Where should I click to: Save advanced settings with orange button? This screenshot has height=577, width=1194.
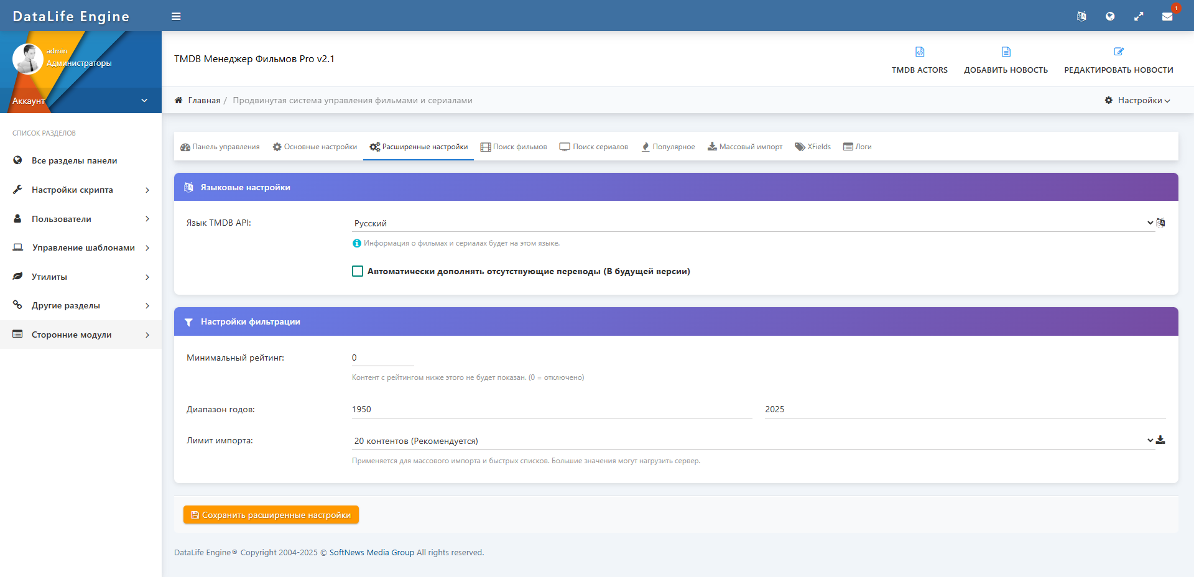271,515
